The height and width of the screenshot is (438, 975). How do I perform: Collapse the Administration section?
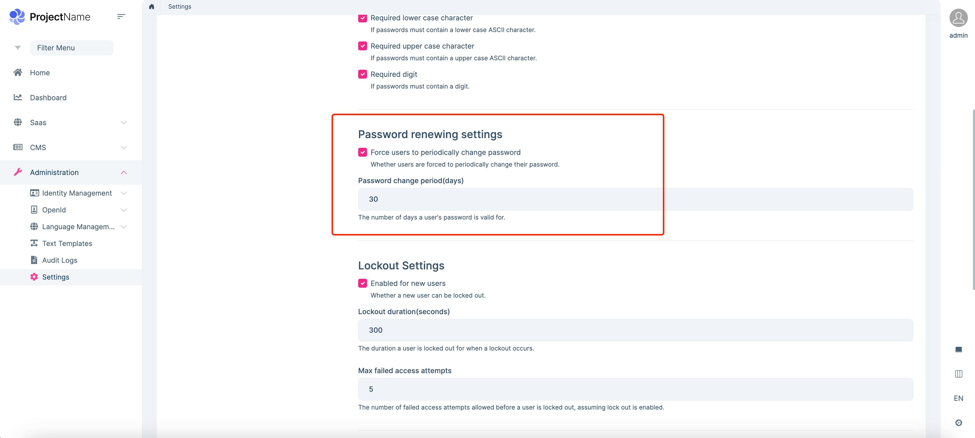[x=124, y=172]
